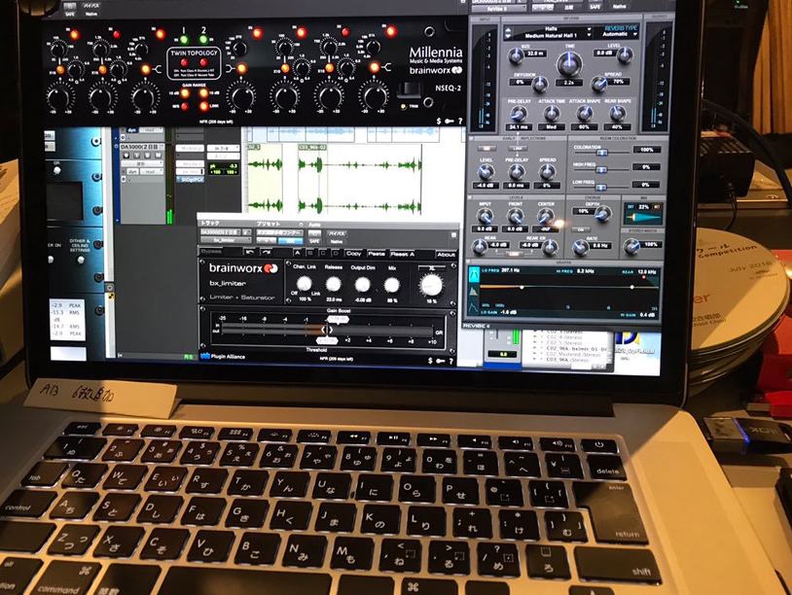
Task: Click About in bx_limiter toolbar
Action: [446, 255]
